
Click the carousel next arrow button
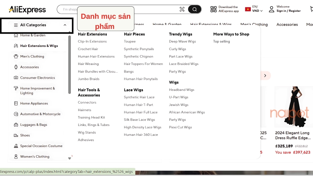pos(265,75)
